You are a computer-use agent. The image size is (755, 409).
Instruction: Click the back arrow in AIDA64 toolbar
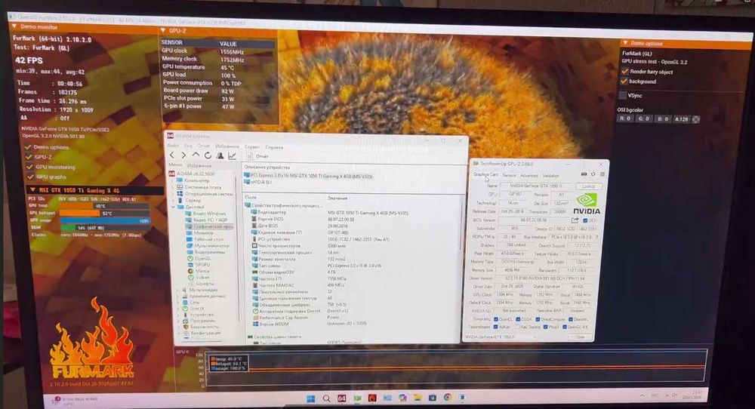(172, 155)
